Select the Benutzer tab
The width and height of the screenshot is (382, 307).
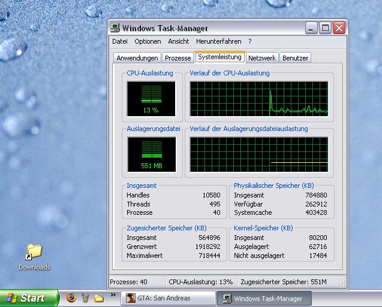click(295, 58)
